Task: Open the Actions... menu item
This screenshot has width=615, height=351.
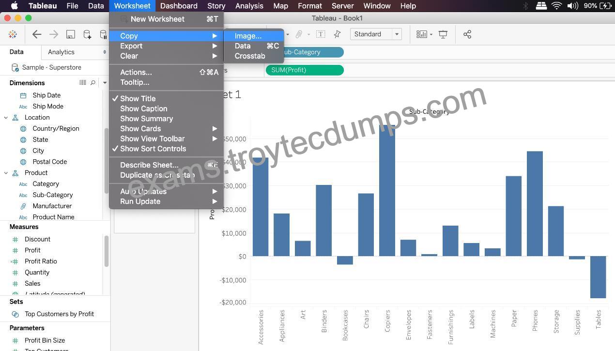Action: [x=167, y=72]
